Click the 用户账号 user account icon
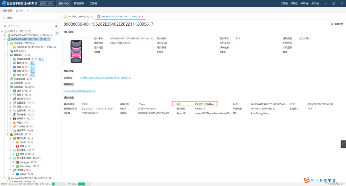Screen dimensions: 346x186 click(x=14, y=115)
